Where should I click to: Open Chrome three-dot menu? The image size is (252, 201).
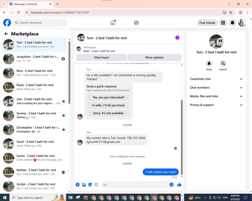coord(247,13)
